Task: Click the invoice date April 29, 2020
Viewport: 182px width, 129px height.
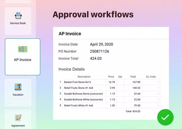Action: tap(101, 44)
